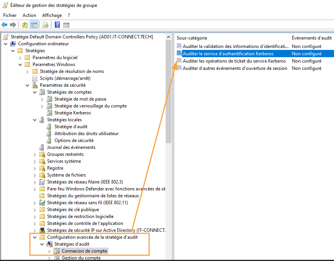Click the Stratégies de sécurité IP icon
This screenshot has height=261, width=334.
42,230
